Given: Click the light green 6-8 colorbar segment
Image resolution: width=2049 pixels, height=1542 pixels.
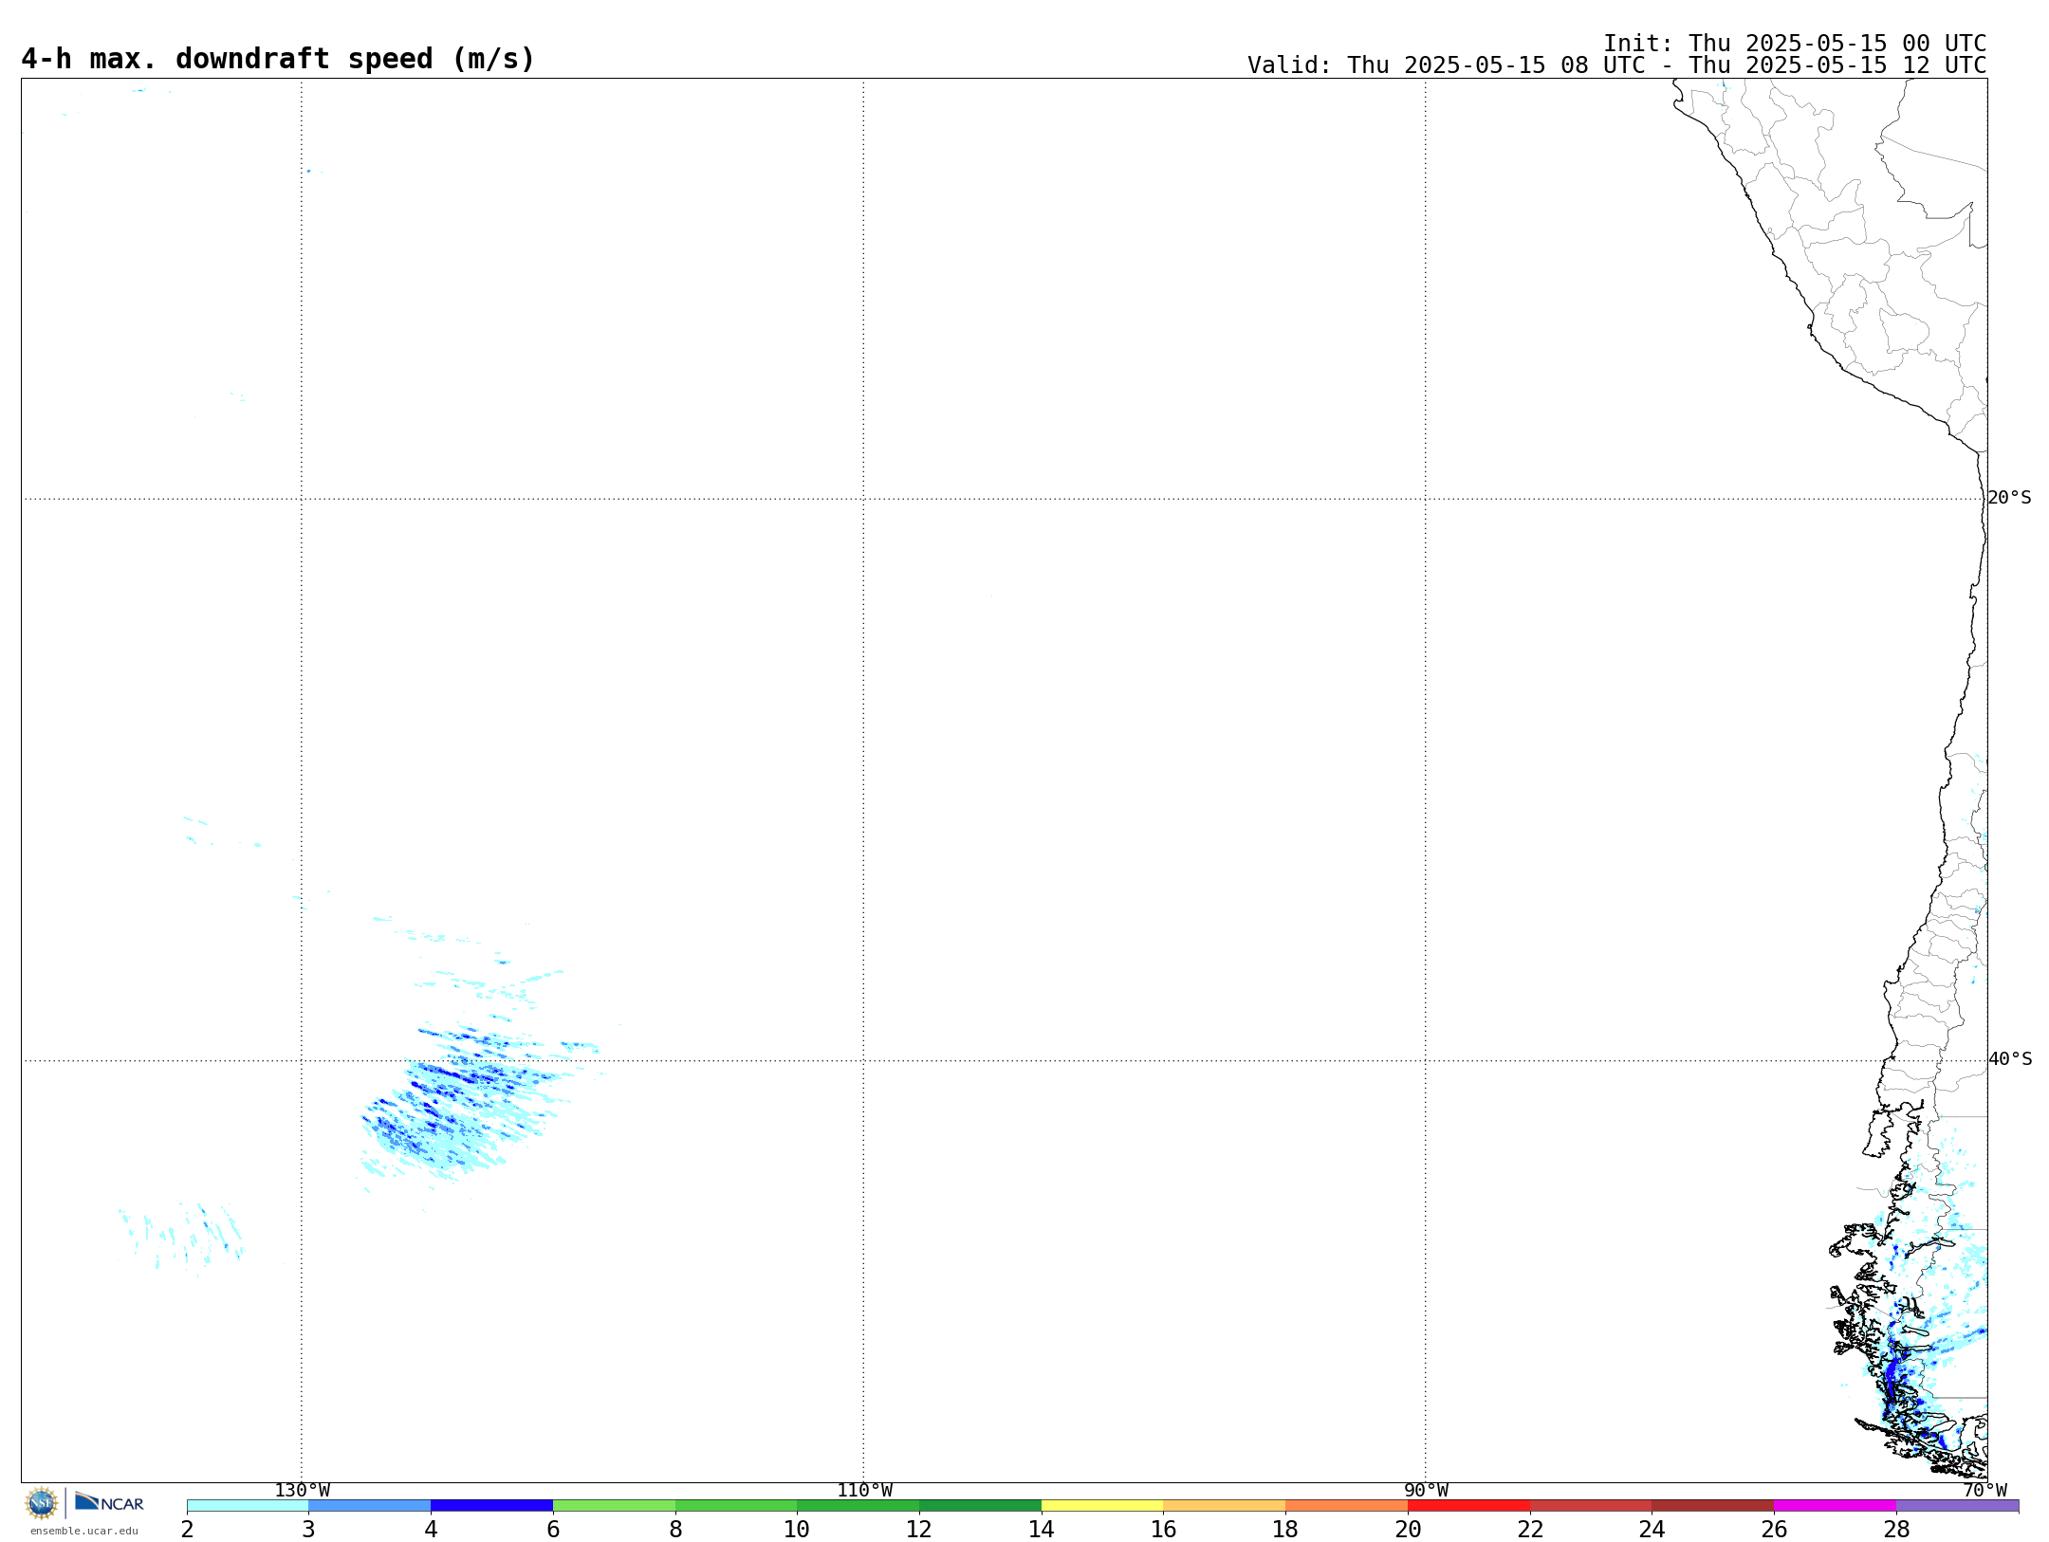Looking at the screenshot, I should (x=614, y=1506).
